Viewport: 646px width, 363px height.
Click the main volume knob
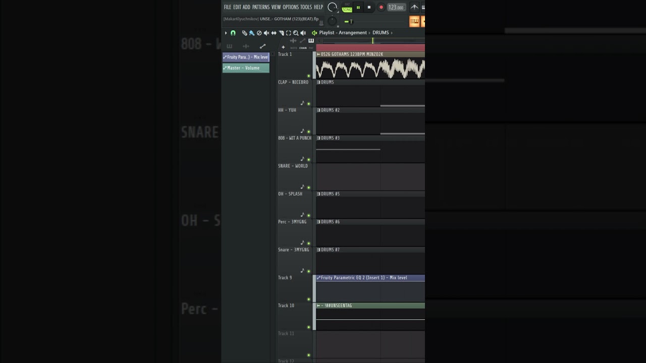pyautogui.click(x=332, y=7)
